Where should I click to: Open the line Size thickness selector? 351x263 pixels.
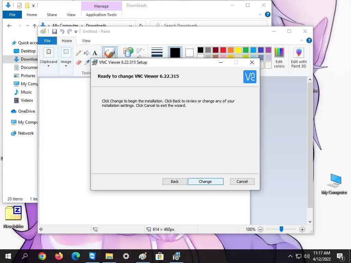coord(157,52)
